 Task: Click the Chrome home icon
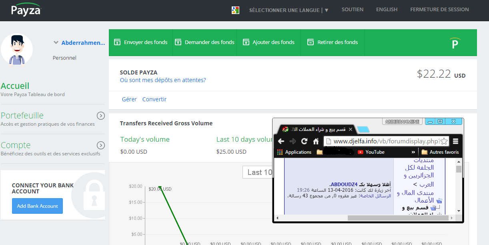point(316,141)
